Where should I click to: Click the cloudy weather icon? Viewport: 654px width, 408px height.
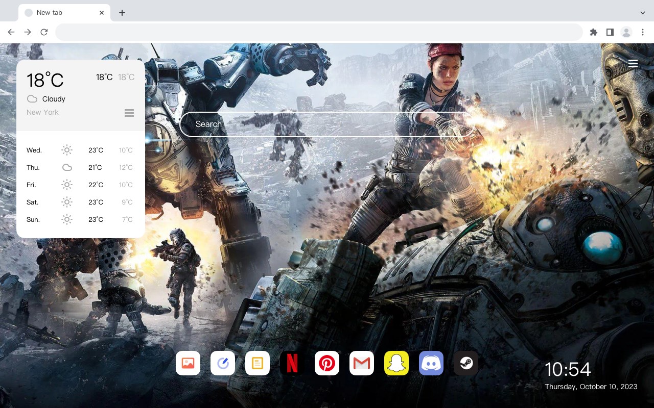(x=32, y=99)
